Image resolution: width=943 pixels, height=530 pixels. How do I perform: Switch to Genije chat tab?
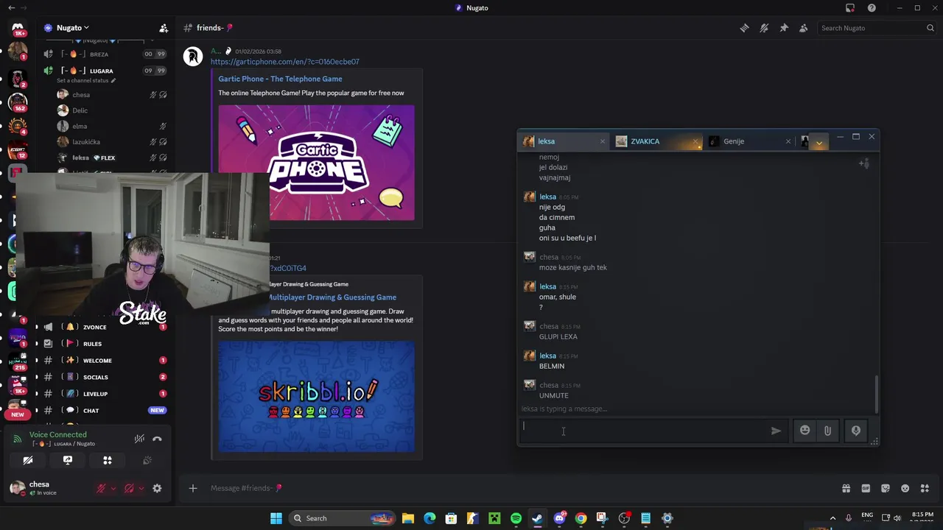750,141
